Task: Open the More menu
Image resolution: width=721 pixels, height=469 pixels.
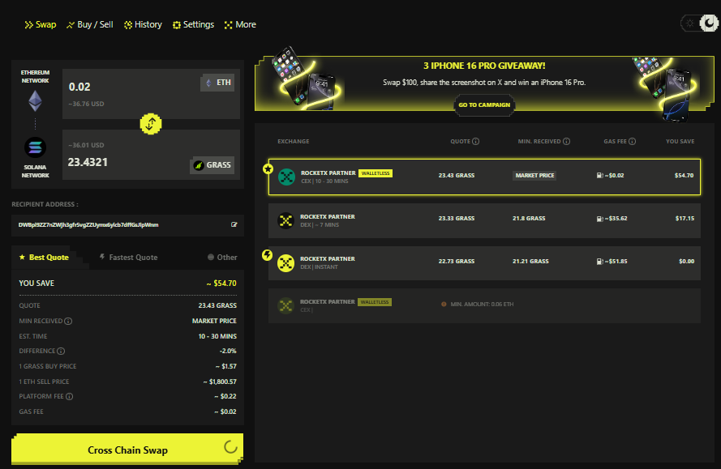Action: click(240, 25)
